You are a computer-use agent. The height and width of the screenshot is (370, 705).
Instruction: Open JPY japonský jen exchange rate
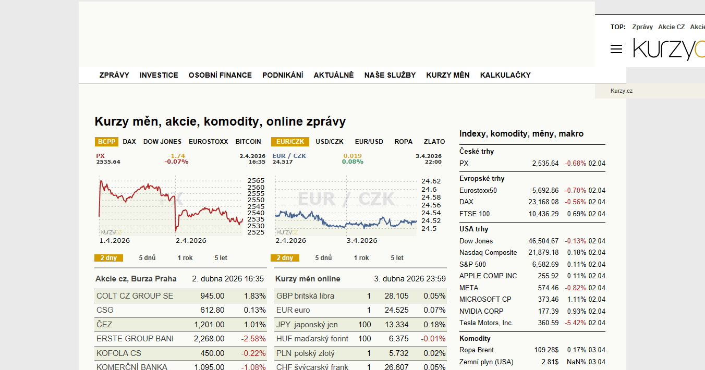click(x=307, y=325)
